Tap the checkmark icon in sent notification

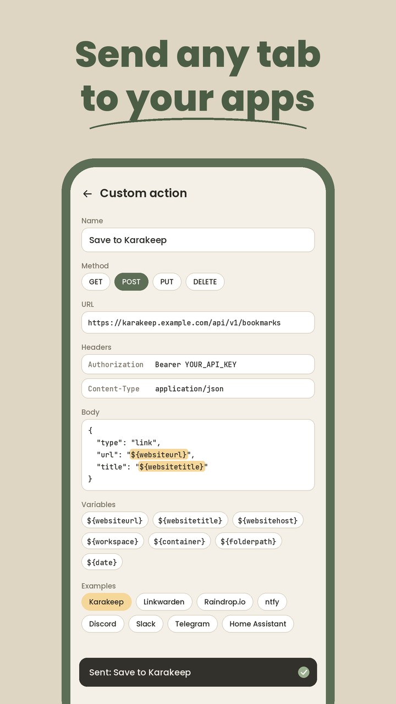(304, 672)
